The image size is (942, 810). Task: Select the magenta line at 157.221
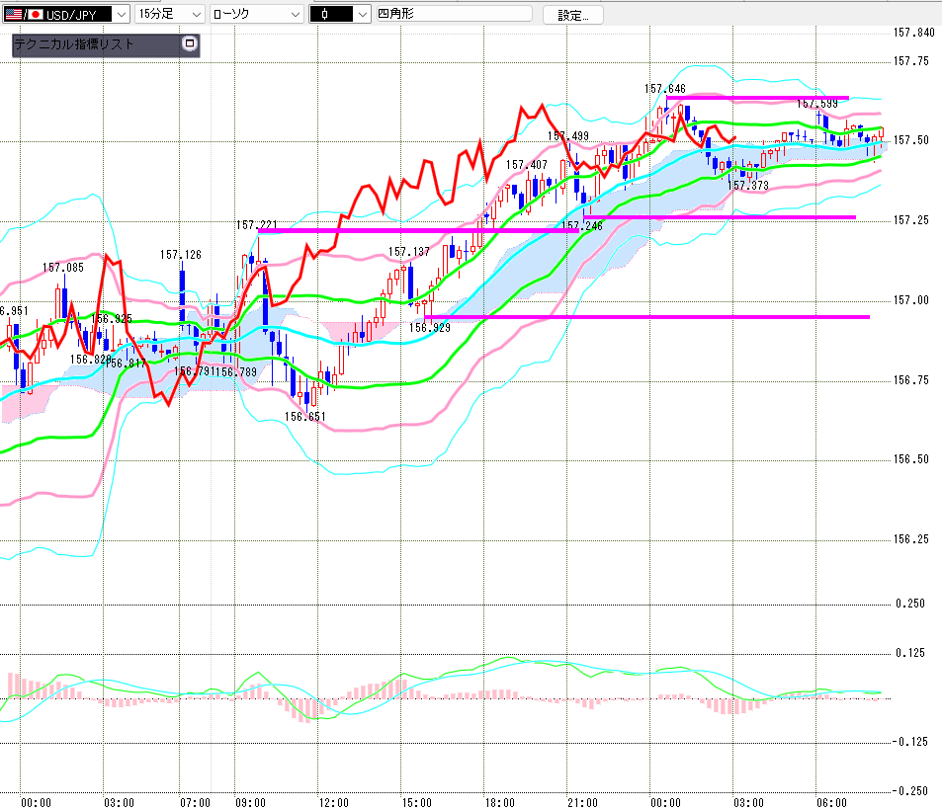pyautogui.click(x=418, y=230)
